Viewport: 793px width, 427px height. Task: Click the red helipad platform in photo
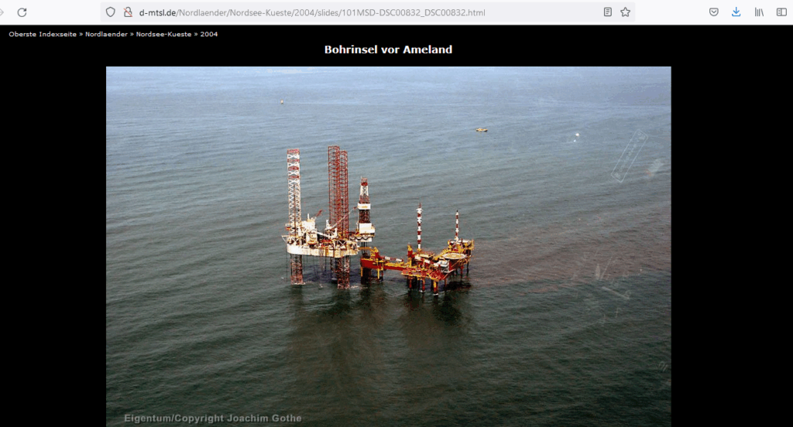click(x=453, y=254)
